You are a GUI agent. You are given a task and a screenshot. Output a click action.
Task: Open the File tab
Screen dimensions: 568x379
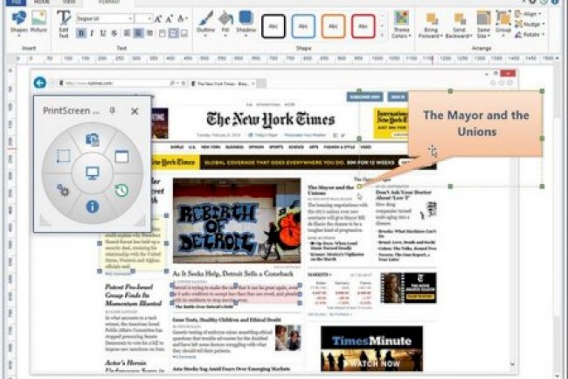pyautogui.click(x=16, y=2)
